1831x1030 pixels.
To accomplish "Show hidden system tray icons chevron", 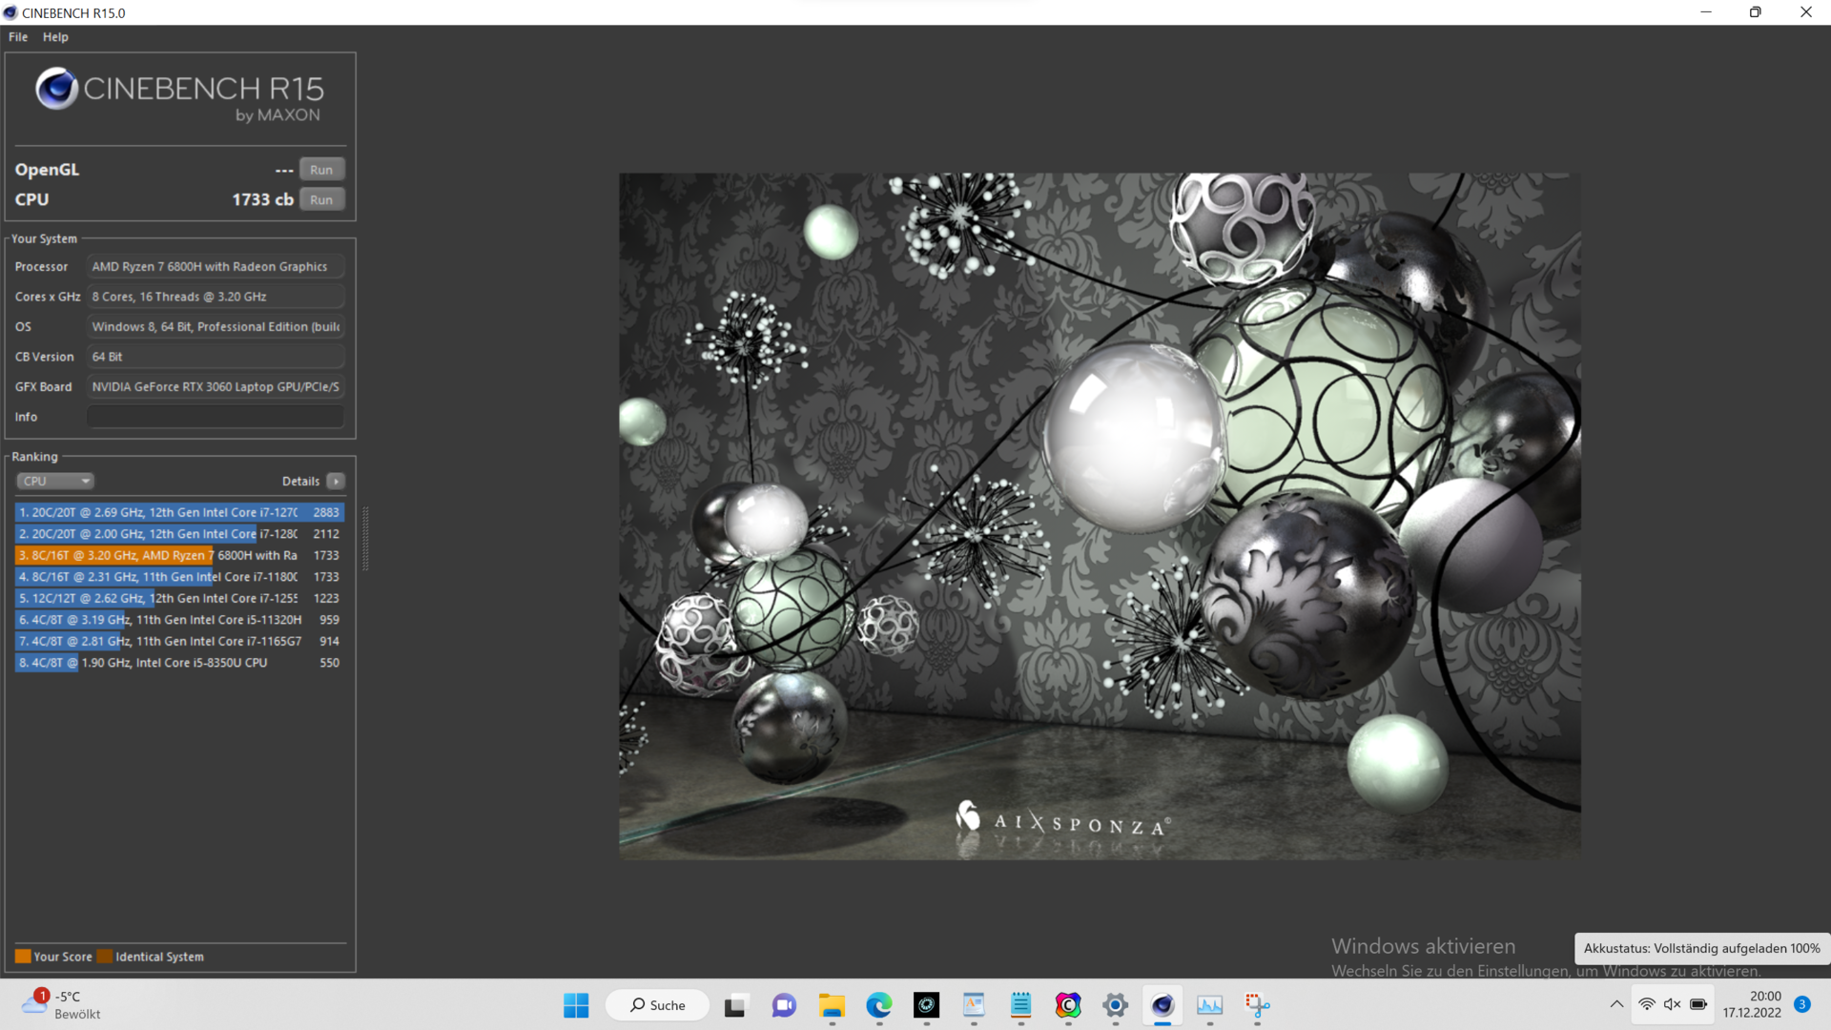I will (1616, 1004).
